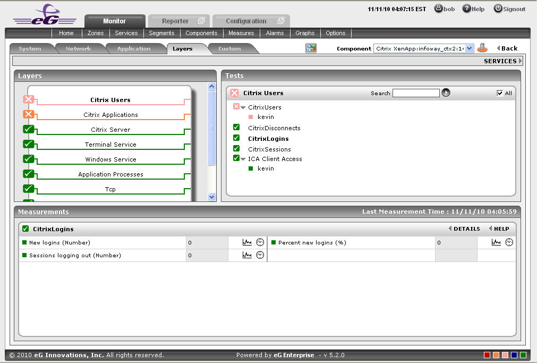Click the green status icon for Tcp layer
Screen dimensions: 537x363
[29, 189]
